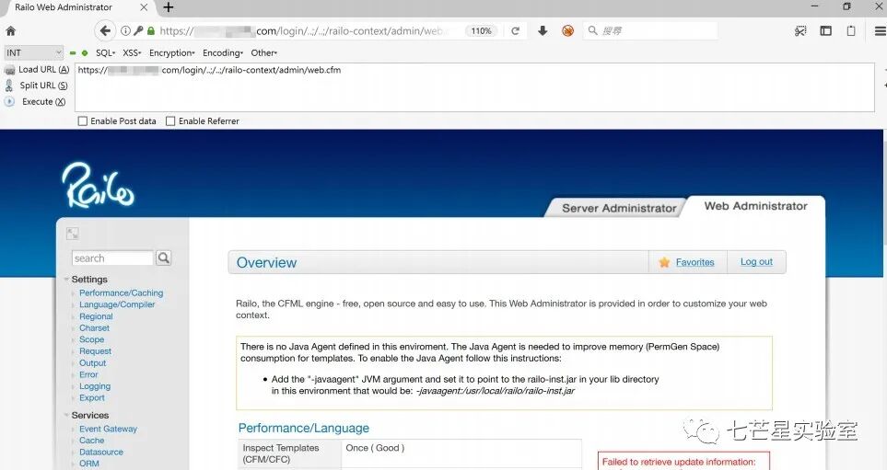Click the Log out link
The height and width of the screenshot is (470, 887).
pyautogui.click(x=756, y=261)
